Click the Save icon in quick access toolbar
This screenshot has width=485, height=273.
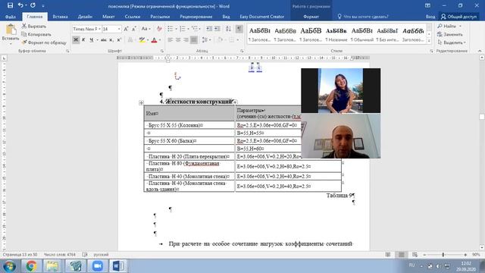10,5
